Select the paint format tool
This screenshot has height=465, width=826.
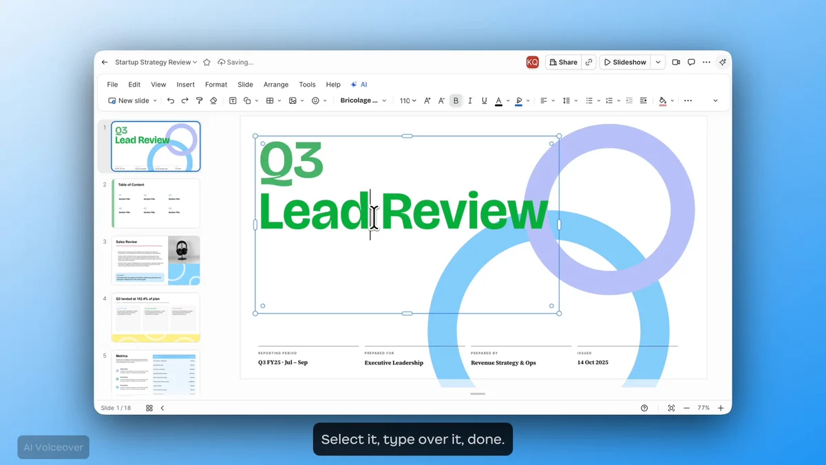point(199,100)
